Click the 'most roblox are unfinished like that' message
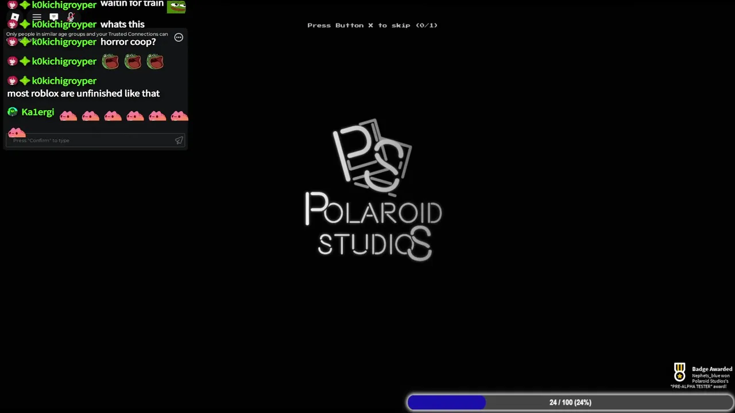Image resolution: width=735 pixels, height=413 pixels. [83, 93]
